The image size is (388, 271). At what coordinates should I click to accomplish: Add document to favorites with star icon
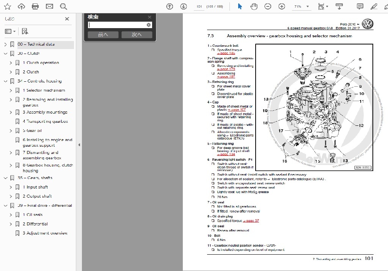[x=8, y=6]
